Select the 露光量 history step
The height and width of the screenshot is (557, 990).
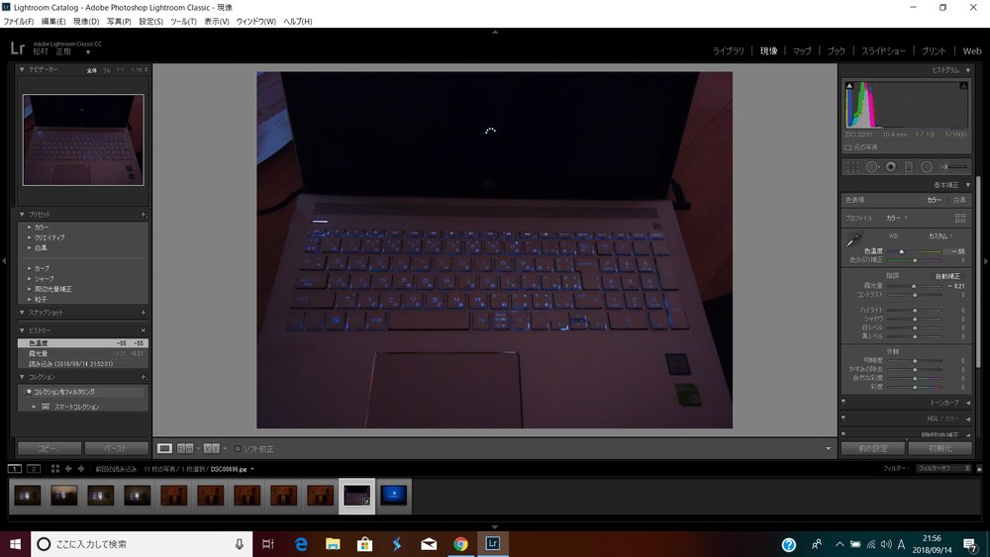point(83,353)
